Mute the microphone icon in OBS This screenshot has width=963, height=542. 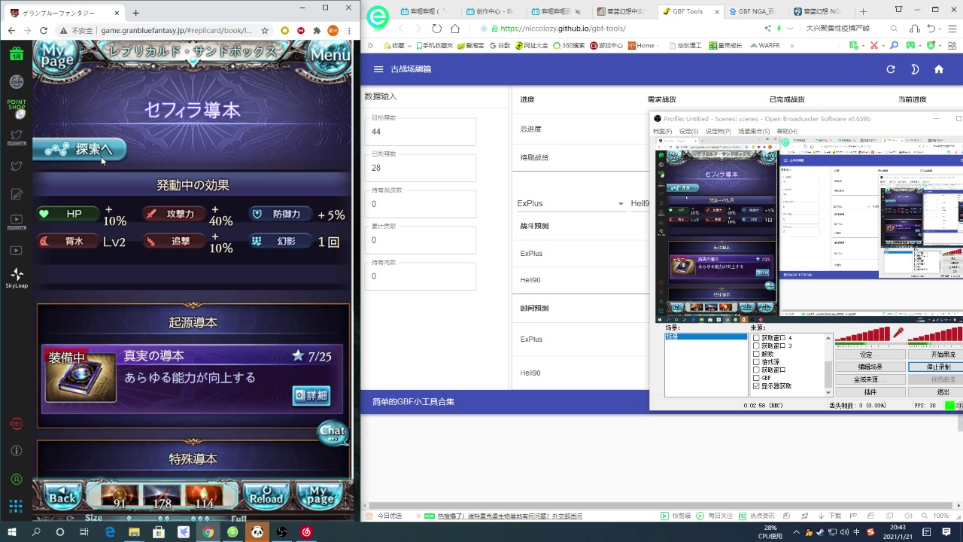pos(897,333)
